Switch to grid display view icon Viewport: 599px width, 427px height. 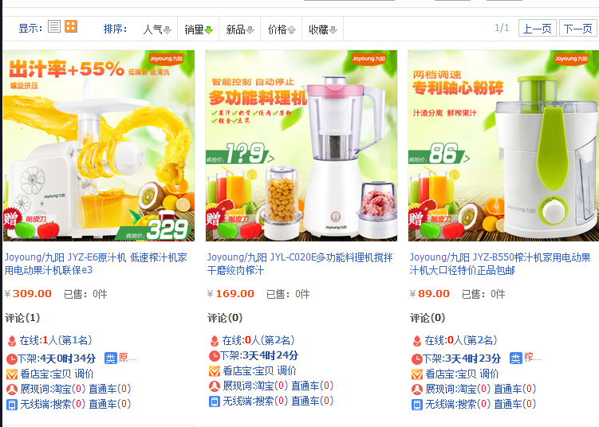pos(71,26)
